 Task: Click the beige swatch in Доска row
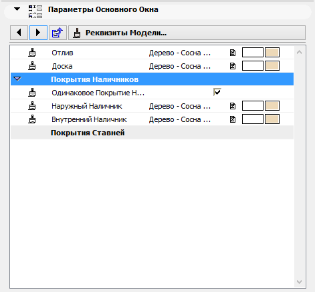[272, 66]
